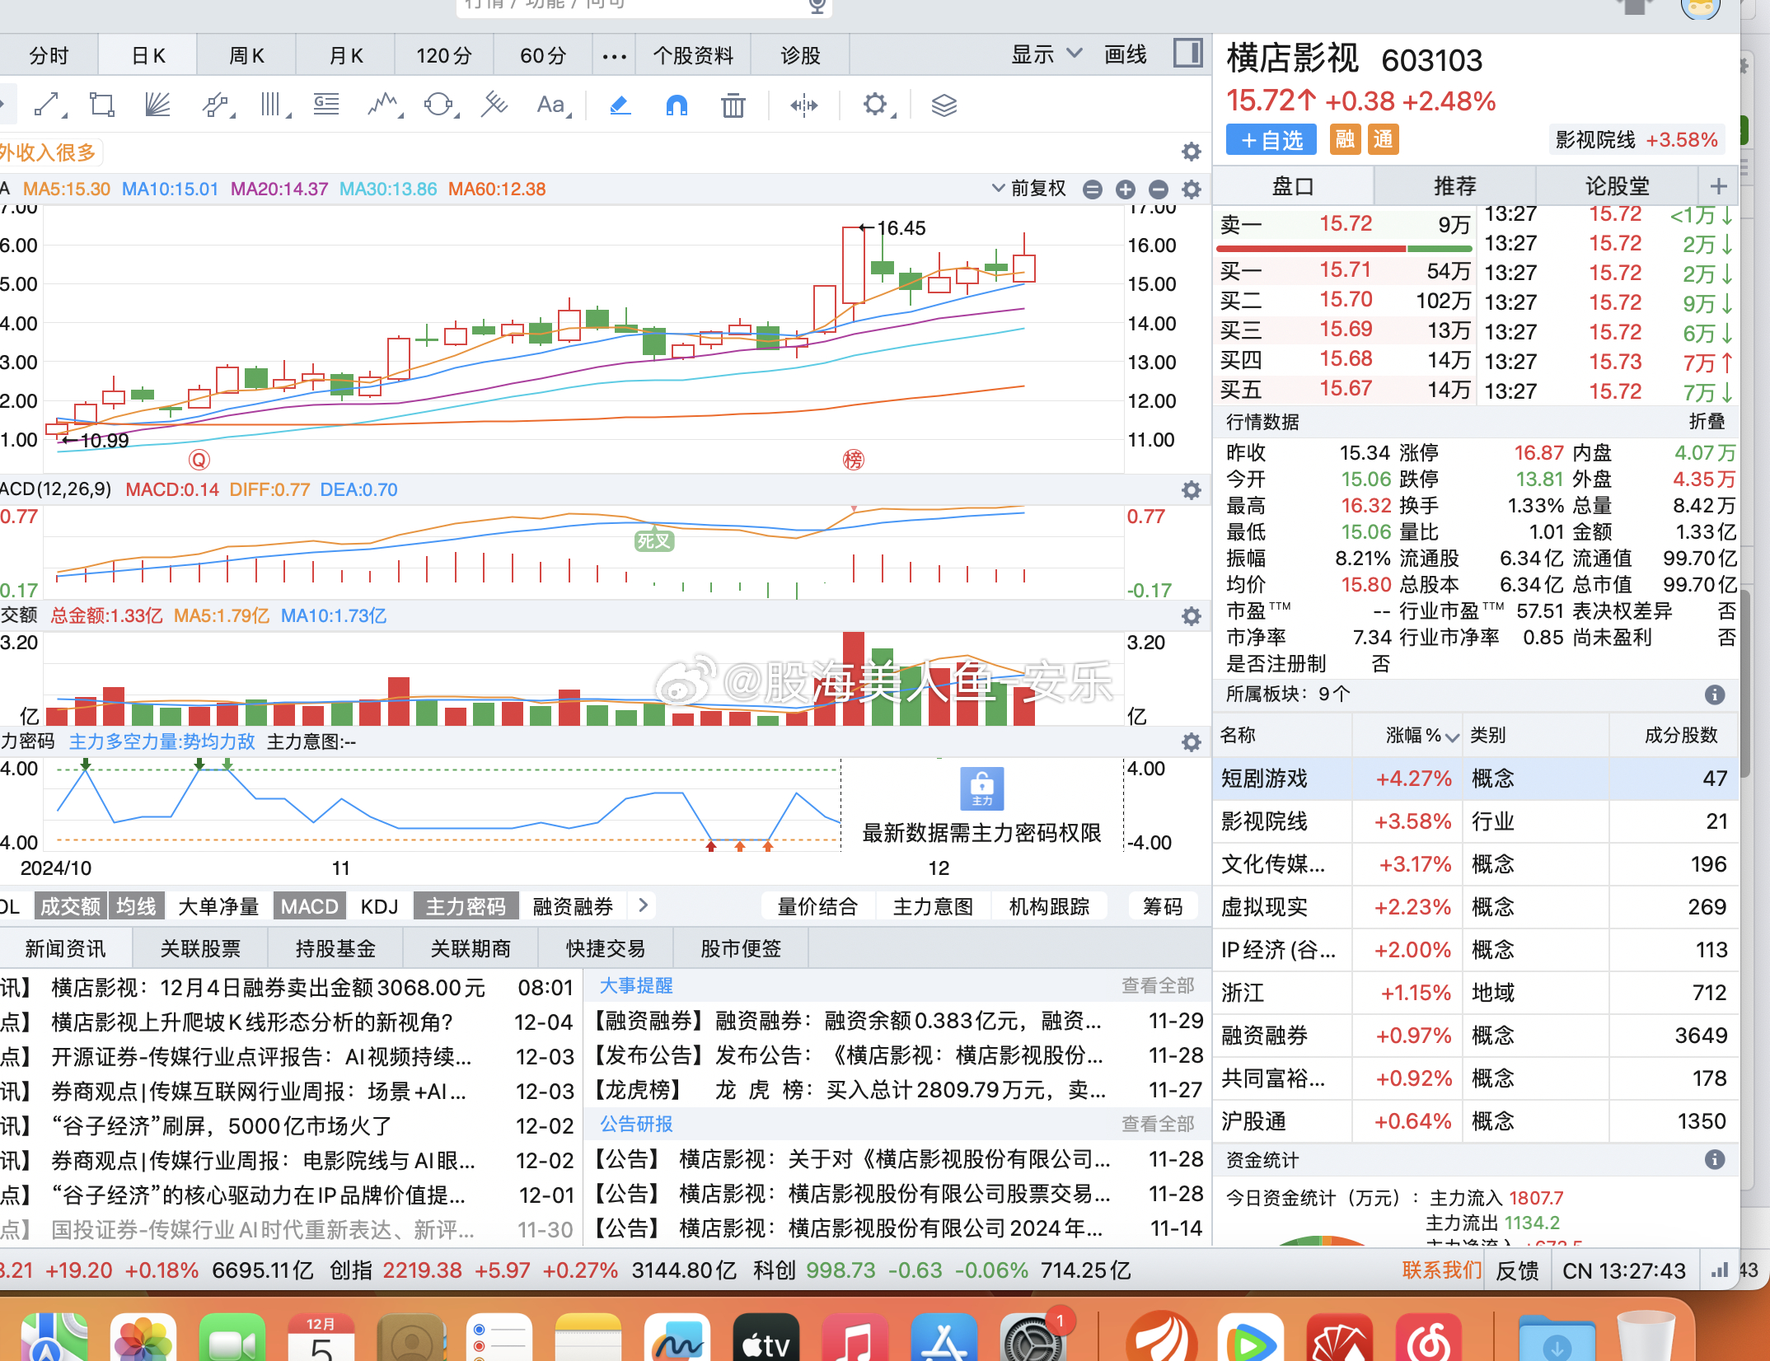The height and width of the screenshot is (1361, 1770).
Task: Switch to 周K chart tab
Action: 246,56
